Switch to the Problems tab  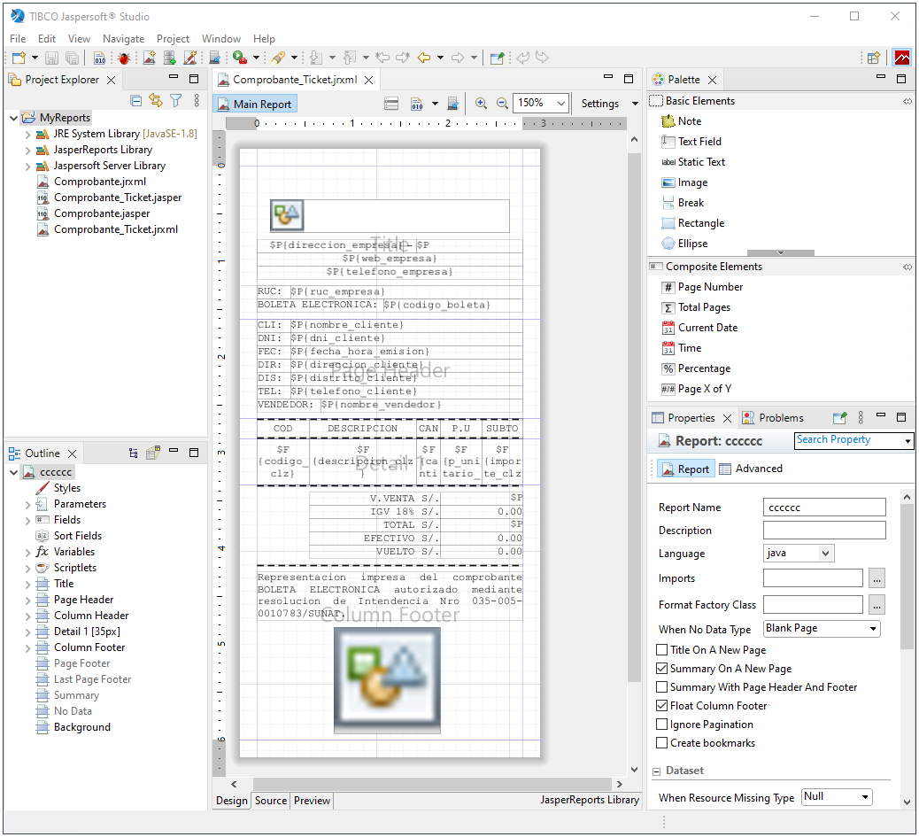(773, 418)
